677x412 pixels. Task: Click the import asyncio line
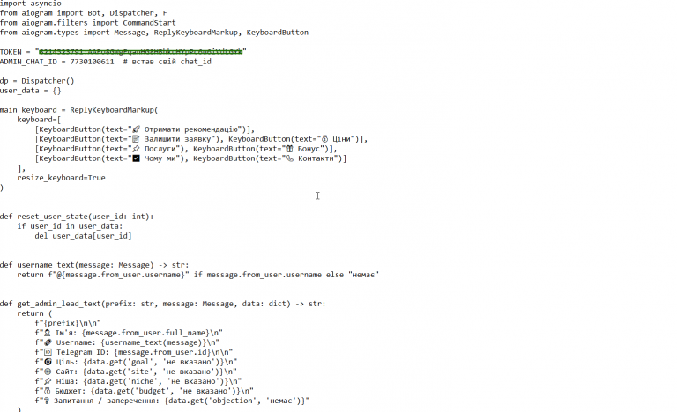[31, 4]
